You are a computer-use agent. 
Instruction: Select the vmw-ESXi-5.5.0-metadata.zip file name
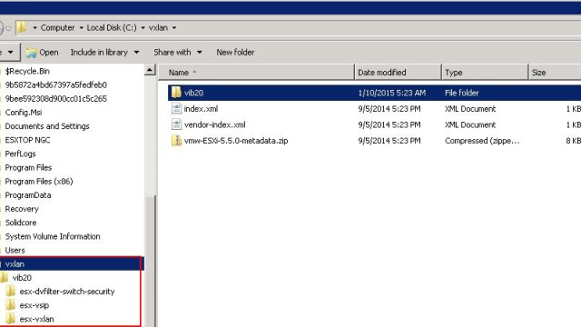(236, 141)
